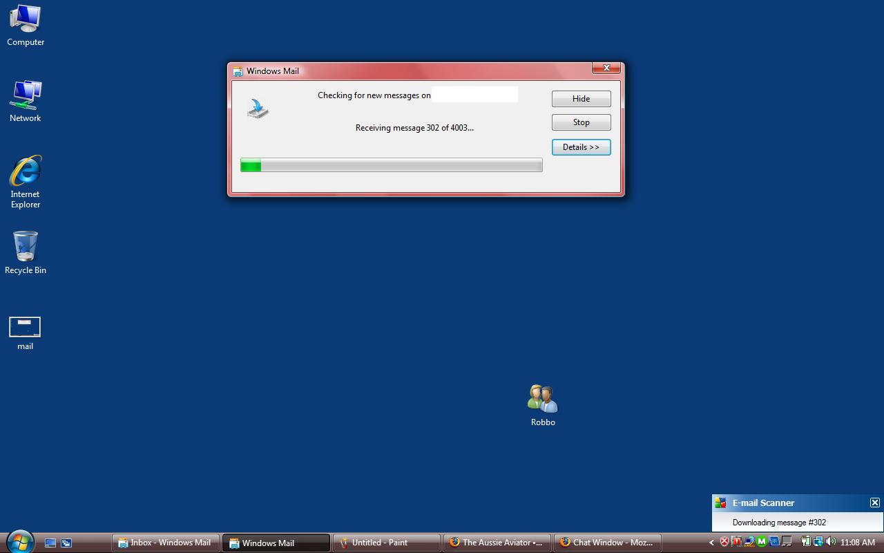
Task: Switch to Chat Window Mozilla taskbar button
Action: [607, 543]
